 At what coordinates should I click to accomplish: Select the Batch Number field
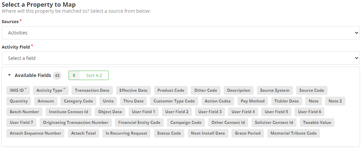(x=24, y=112)
